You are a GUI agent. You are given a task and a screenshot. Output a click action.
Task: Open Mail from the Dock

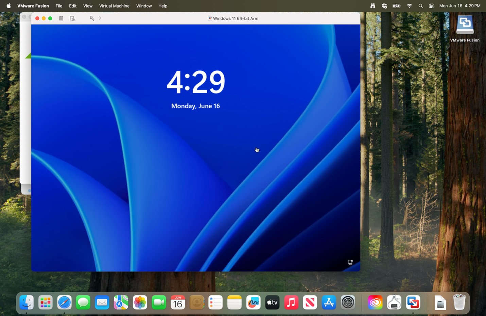pos(102,302)
